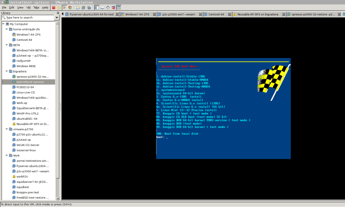The width and height of the screenshot is (345, 207).
Task: Select Linux-Live-CD in the library
Action: [26, 92]
